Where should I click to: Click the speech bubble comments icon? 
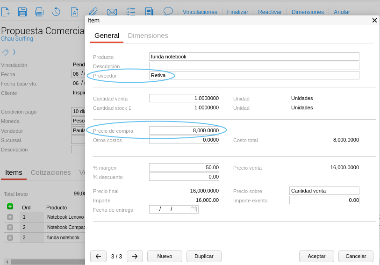point(168,11)
